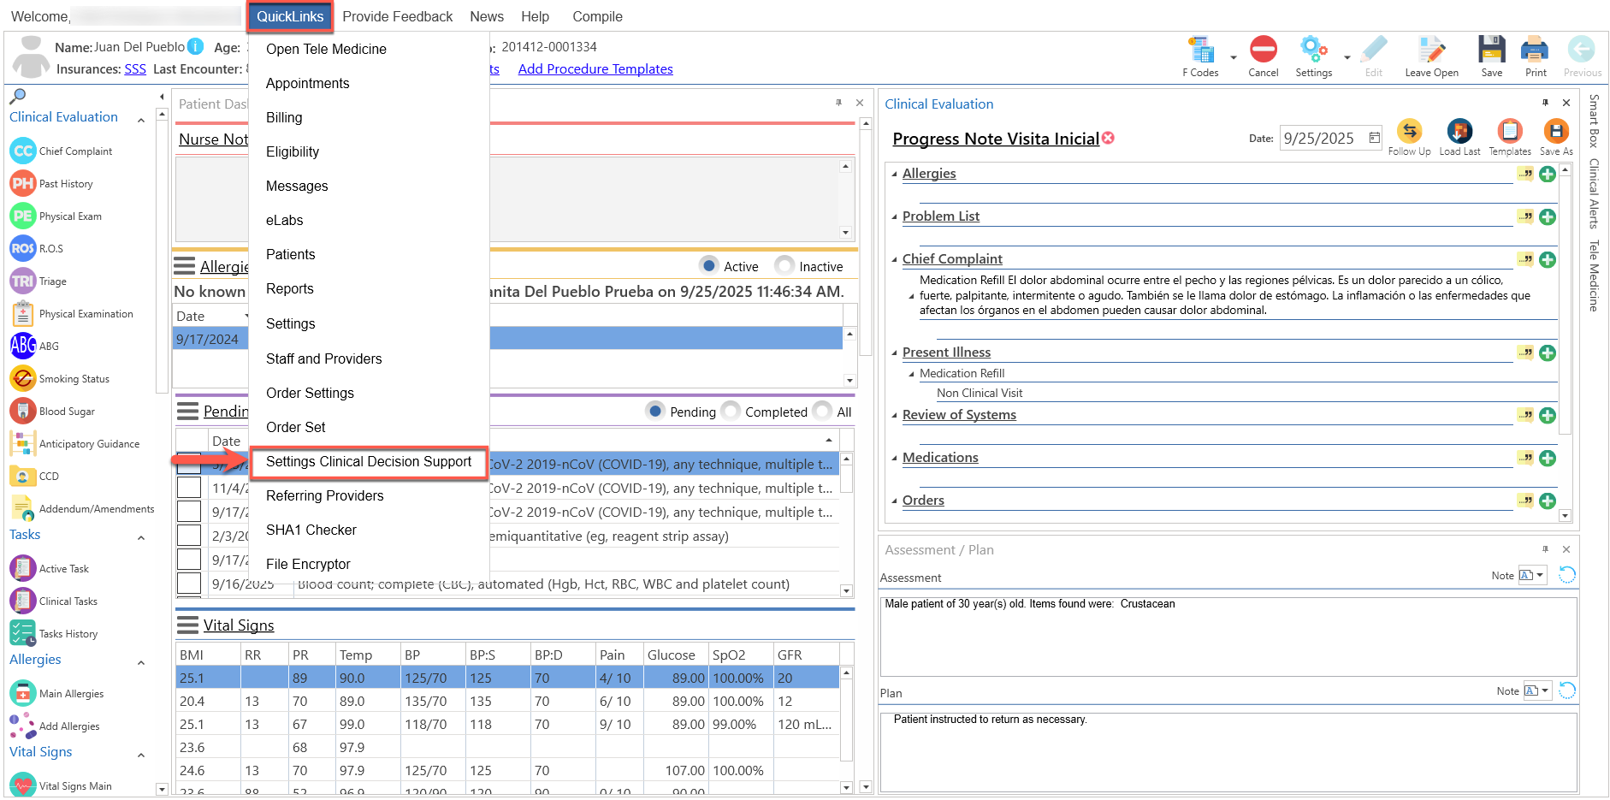Viewport: 1610px width, 800px height.
Task: Select the Inactive allergies radio button
Action: pos(784,266)
